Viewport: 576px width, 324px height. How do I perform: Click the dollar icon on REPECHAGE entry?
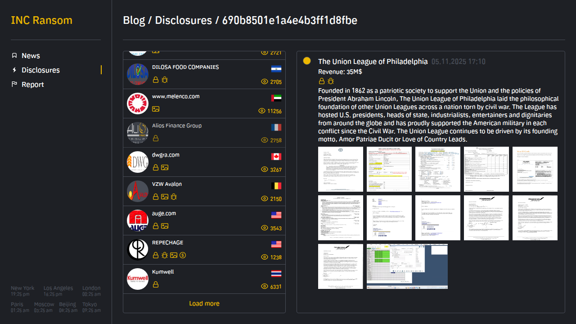coord(183,255)
